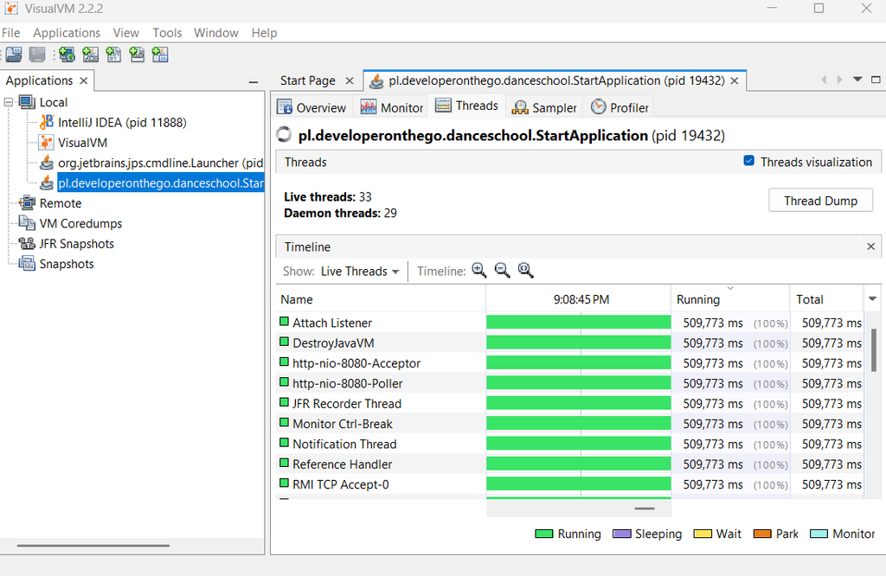Close the Timeline section

(x=870, y=246)
